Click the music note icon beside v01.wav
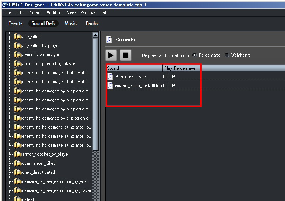The height and width of the screenshot is (201, 285). [110, 77]
